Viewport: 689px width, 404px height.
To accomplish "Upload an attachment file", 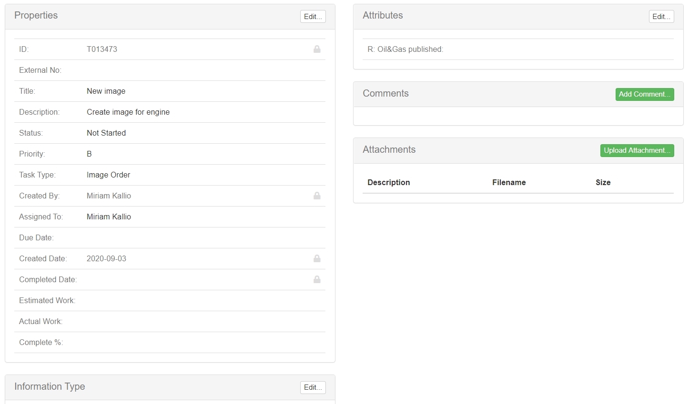I will click(x=637, y=150).
